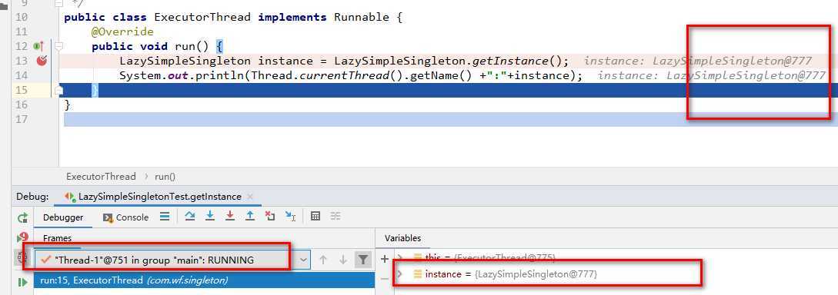The height and width of the screenshot is (295, 838).
Task: Open the Evaluate Expression calculator icon
Action: tap(316, 216)
